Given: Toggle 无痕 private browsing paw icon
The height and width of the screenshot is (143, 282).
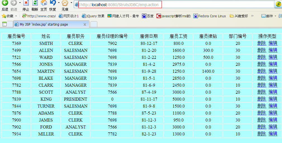Looking at the screenshot, I should click(65, 3).
